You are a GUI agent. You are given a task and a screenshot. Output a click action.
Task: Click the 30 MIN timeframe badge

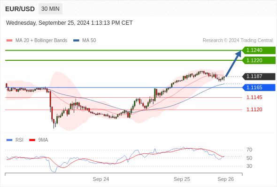click(50, 9)
